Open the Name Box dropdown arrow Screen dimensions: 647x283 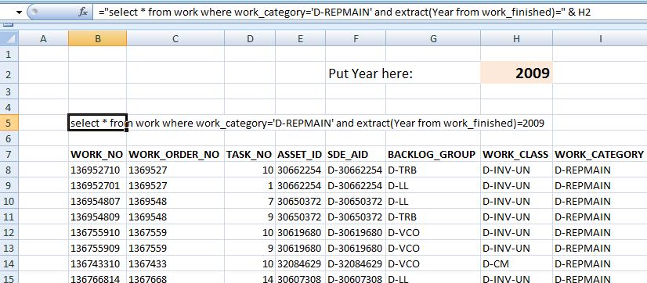(19, 12)
